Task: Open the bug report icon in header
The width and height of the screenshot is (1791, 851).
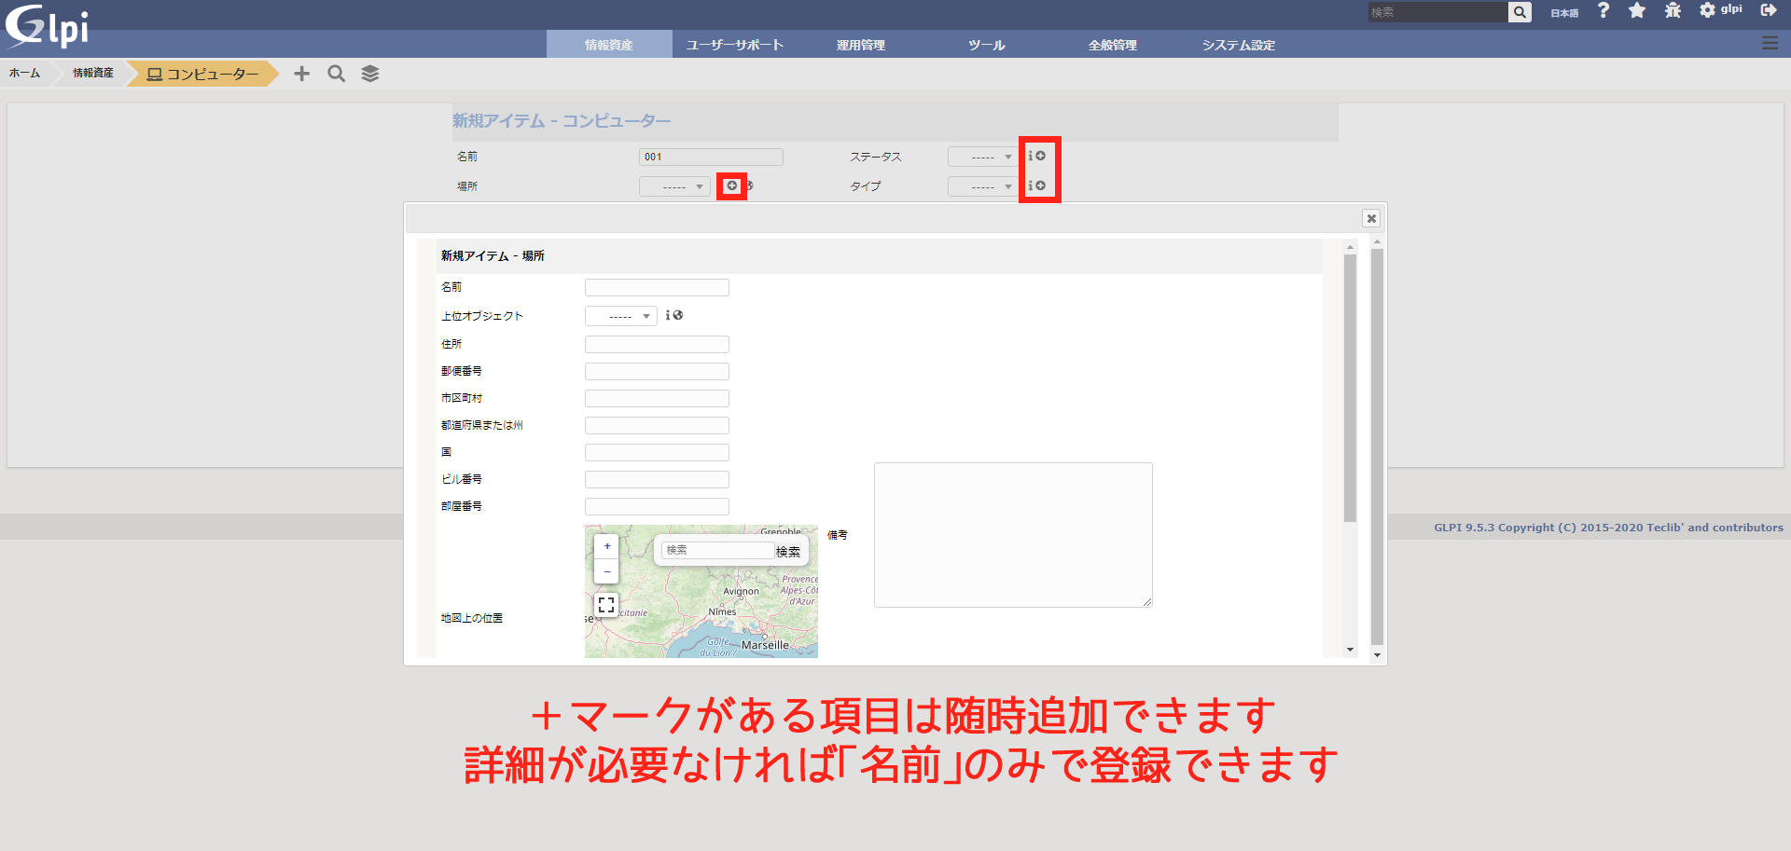Action: 1673,10
